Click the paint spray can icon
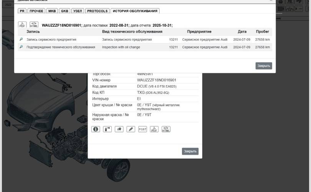This screenshot has height=192, width=311. [x=108, y=129]
